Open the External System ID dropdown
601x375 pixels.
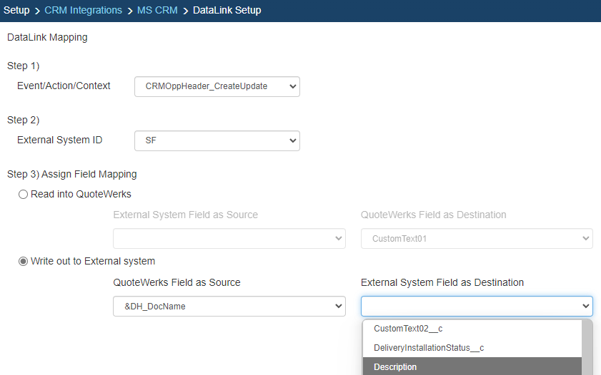click(217, 140)
